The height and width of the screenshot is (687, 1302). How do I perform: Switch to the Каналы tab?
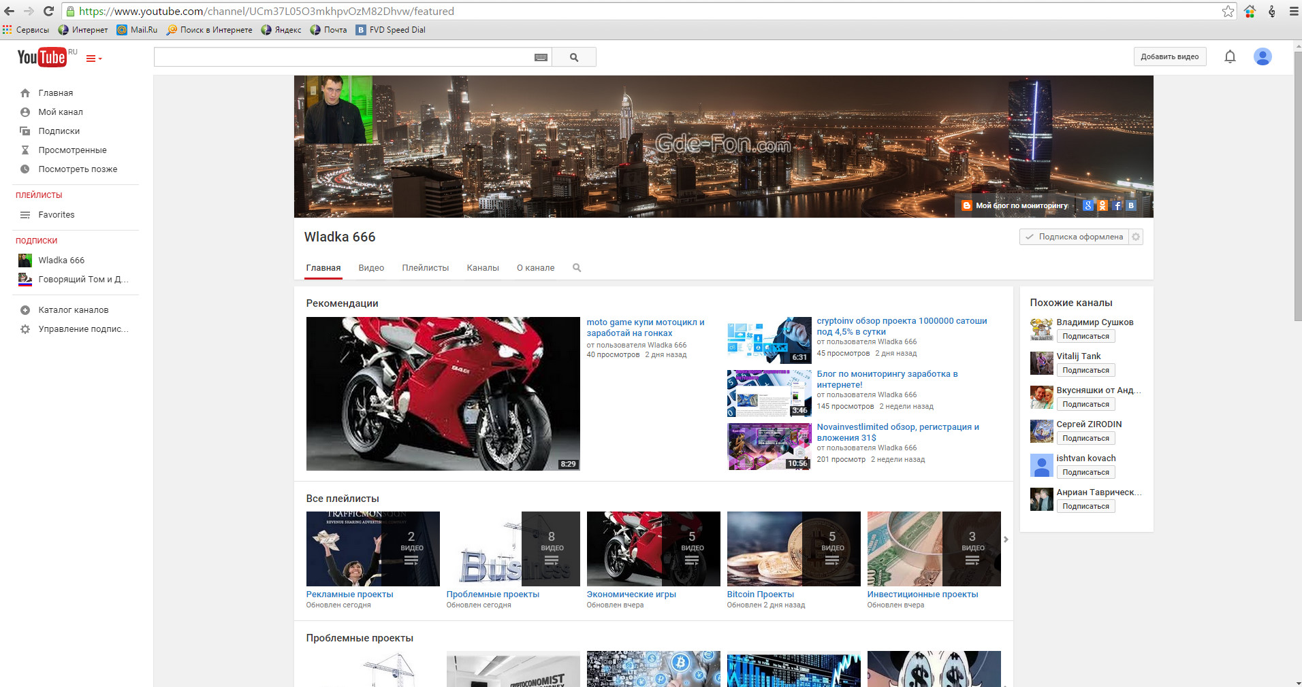(483, 268)
